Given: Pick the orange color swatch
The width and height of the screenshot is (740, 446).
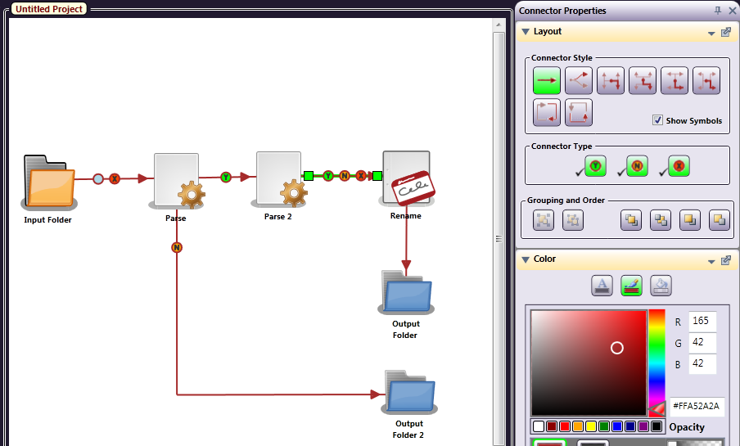Looking at the screenshot, I should tap(578, 426).
